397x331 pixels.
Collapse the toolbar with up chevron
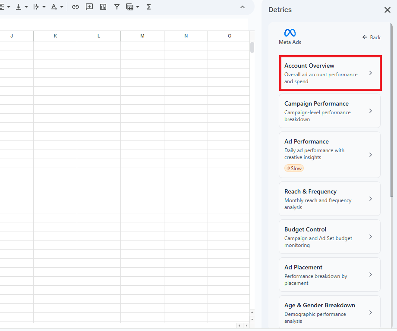coord(243,7)
